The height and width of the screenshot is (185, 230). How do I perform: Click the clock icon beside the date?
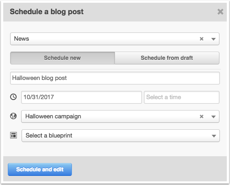tap(13, 97)
